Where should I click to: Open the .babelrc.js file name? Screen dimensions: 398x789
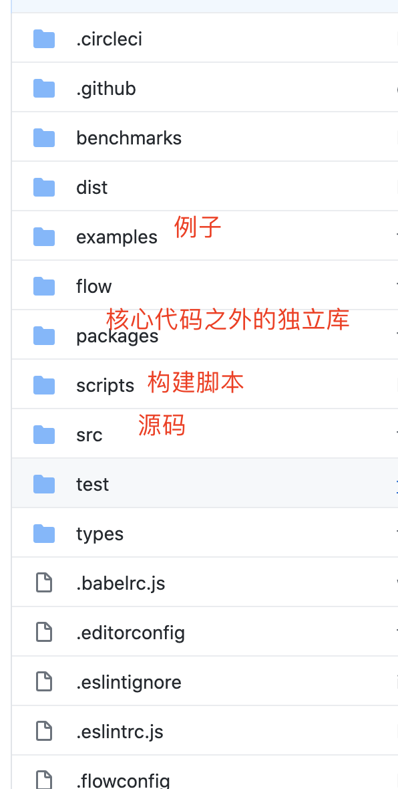121,582
